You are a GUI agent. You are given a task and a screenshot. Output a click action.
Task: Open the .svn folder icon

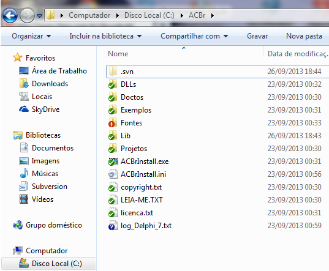(113, 72)
